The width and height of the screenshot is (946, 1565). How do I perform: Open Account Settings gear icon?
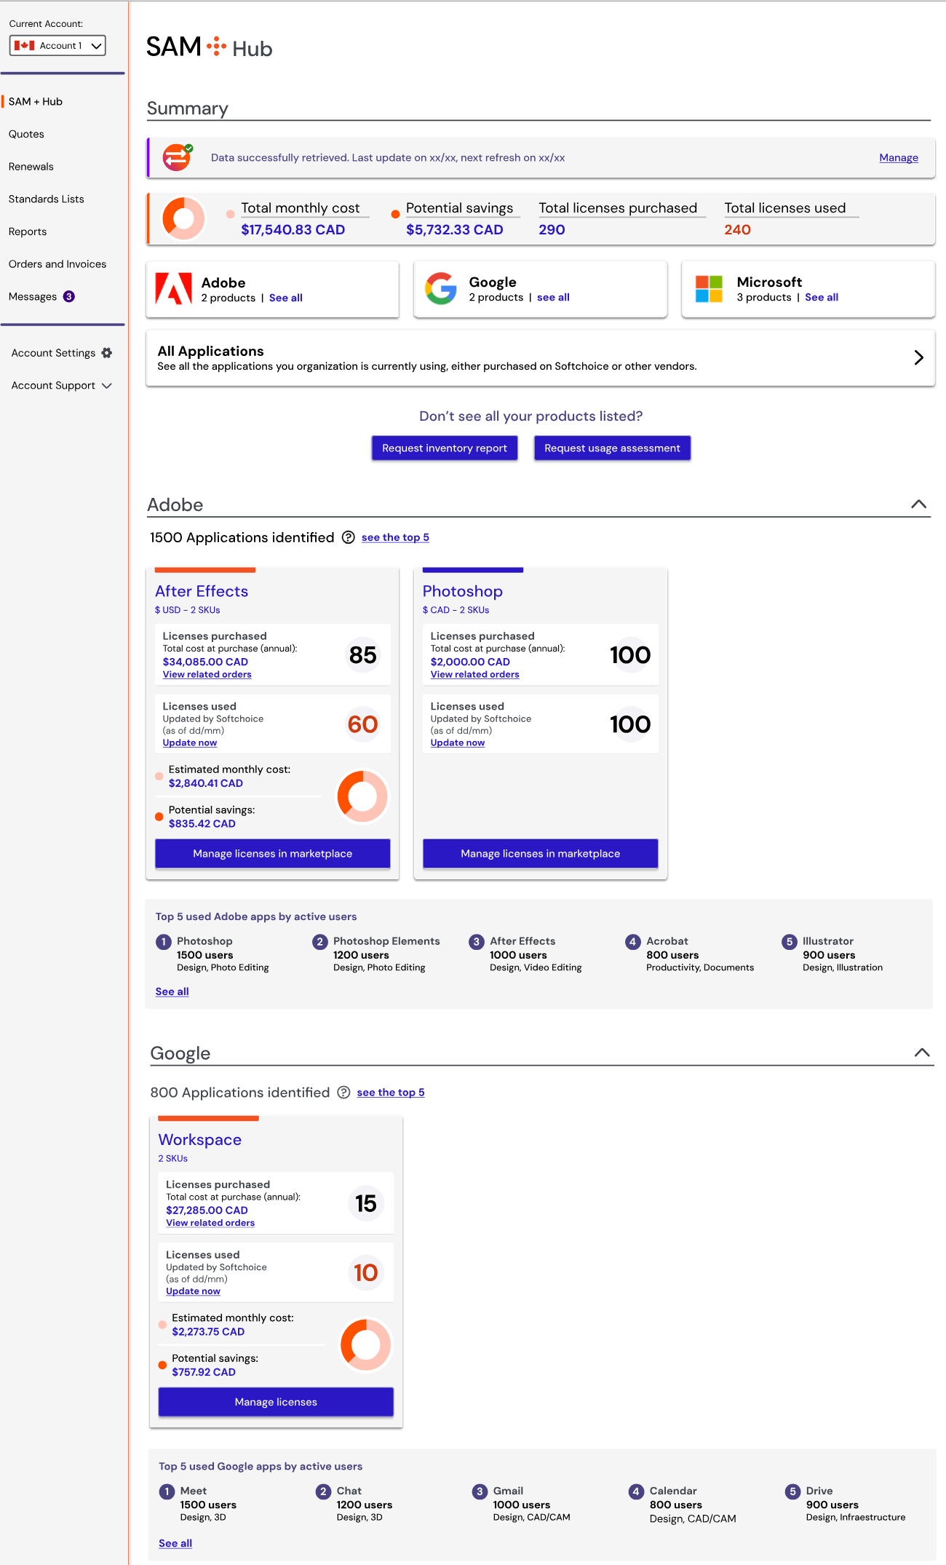tap(107, 353)
